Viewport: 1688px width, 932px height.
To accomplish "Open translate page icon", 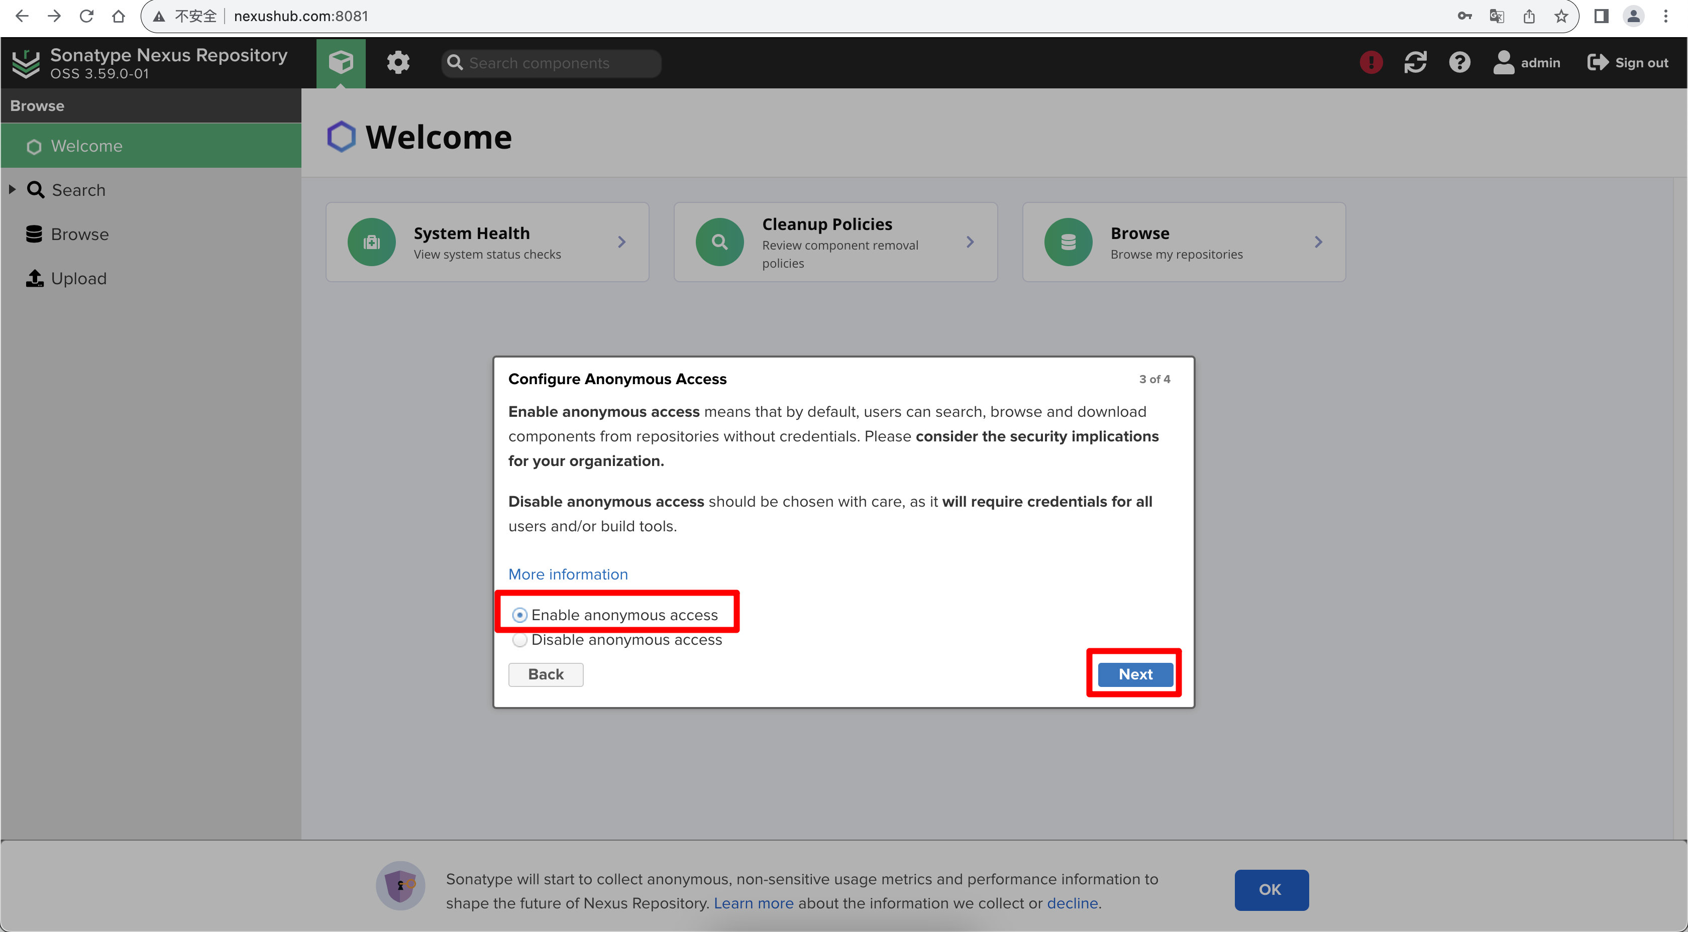I will [x=1497, y=16].
